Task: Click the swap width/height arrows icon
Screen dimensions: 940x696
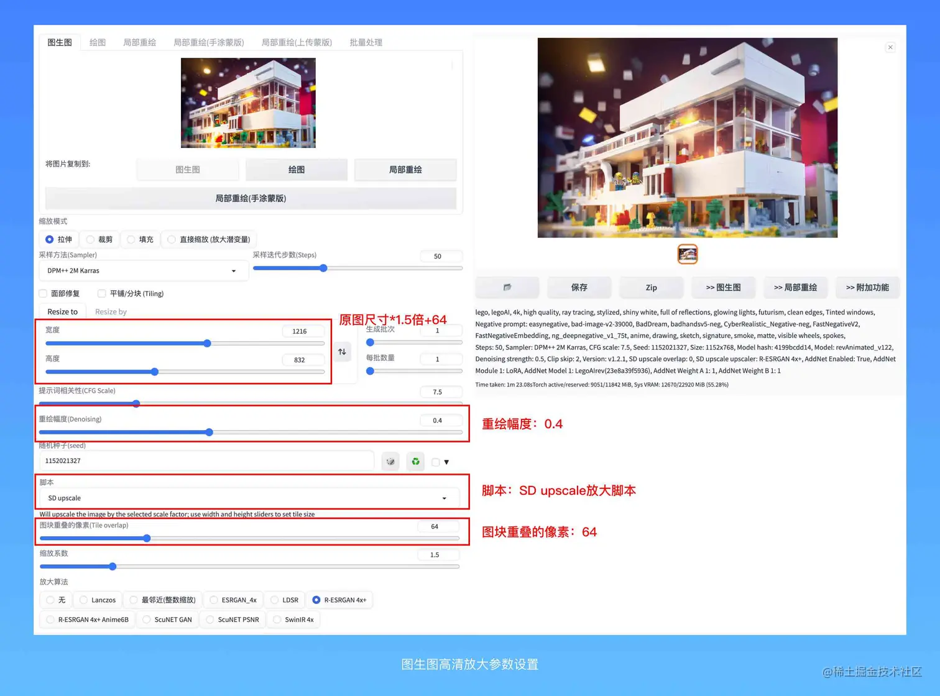Action: pos(341,352)
